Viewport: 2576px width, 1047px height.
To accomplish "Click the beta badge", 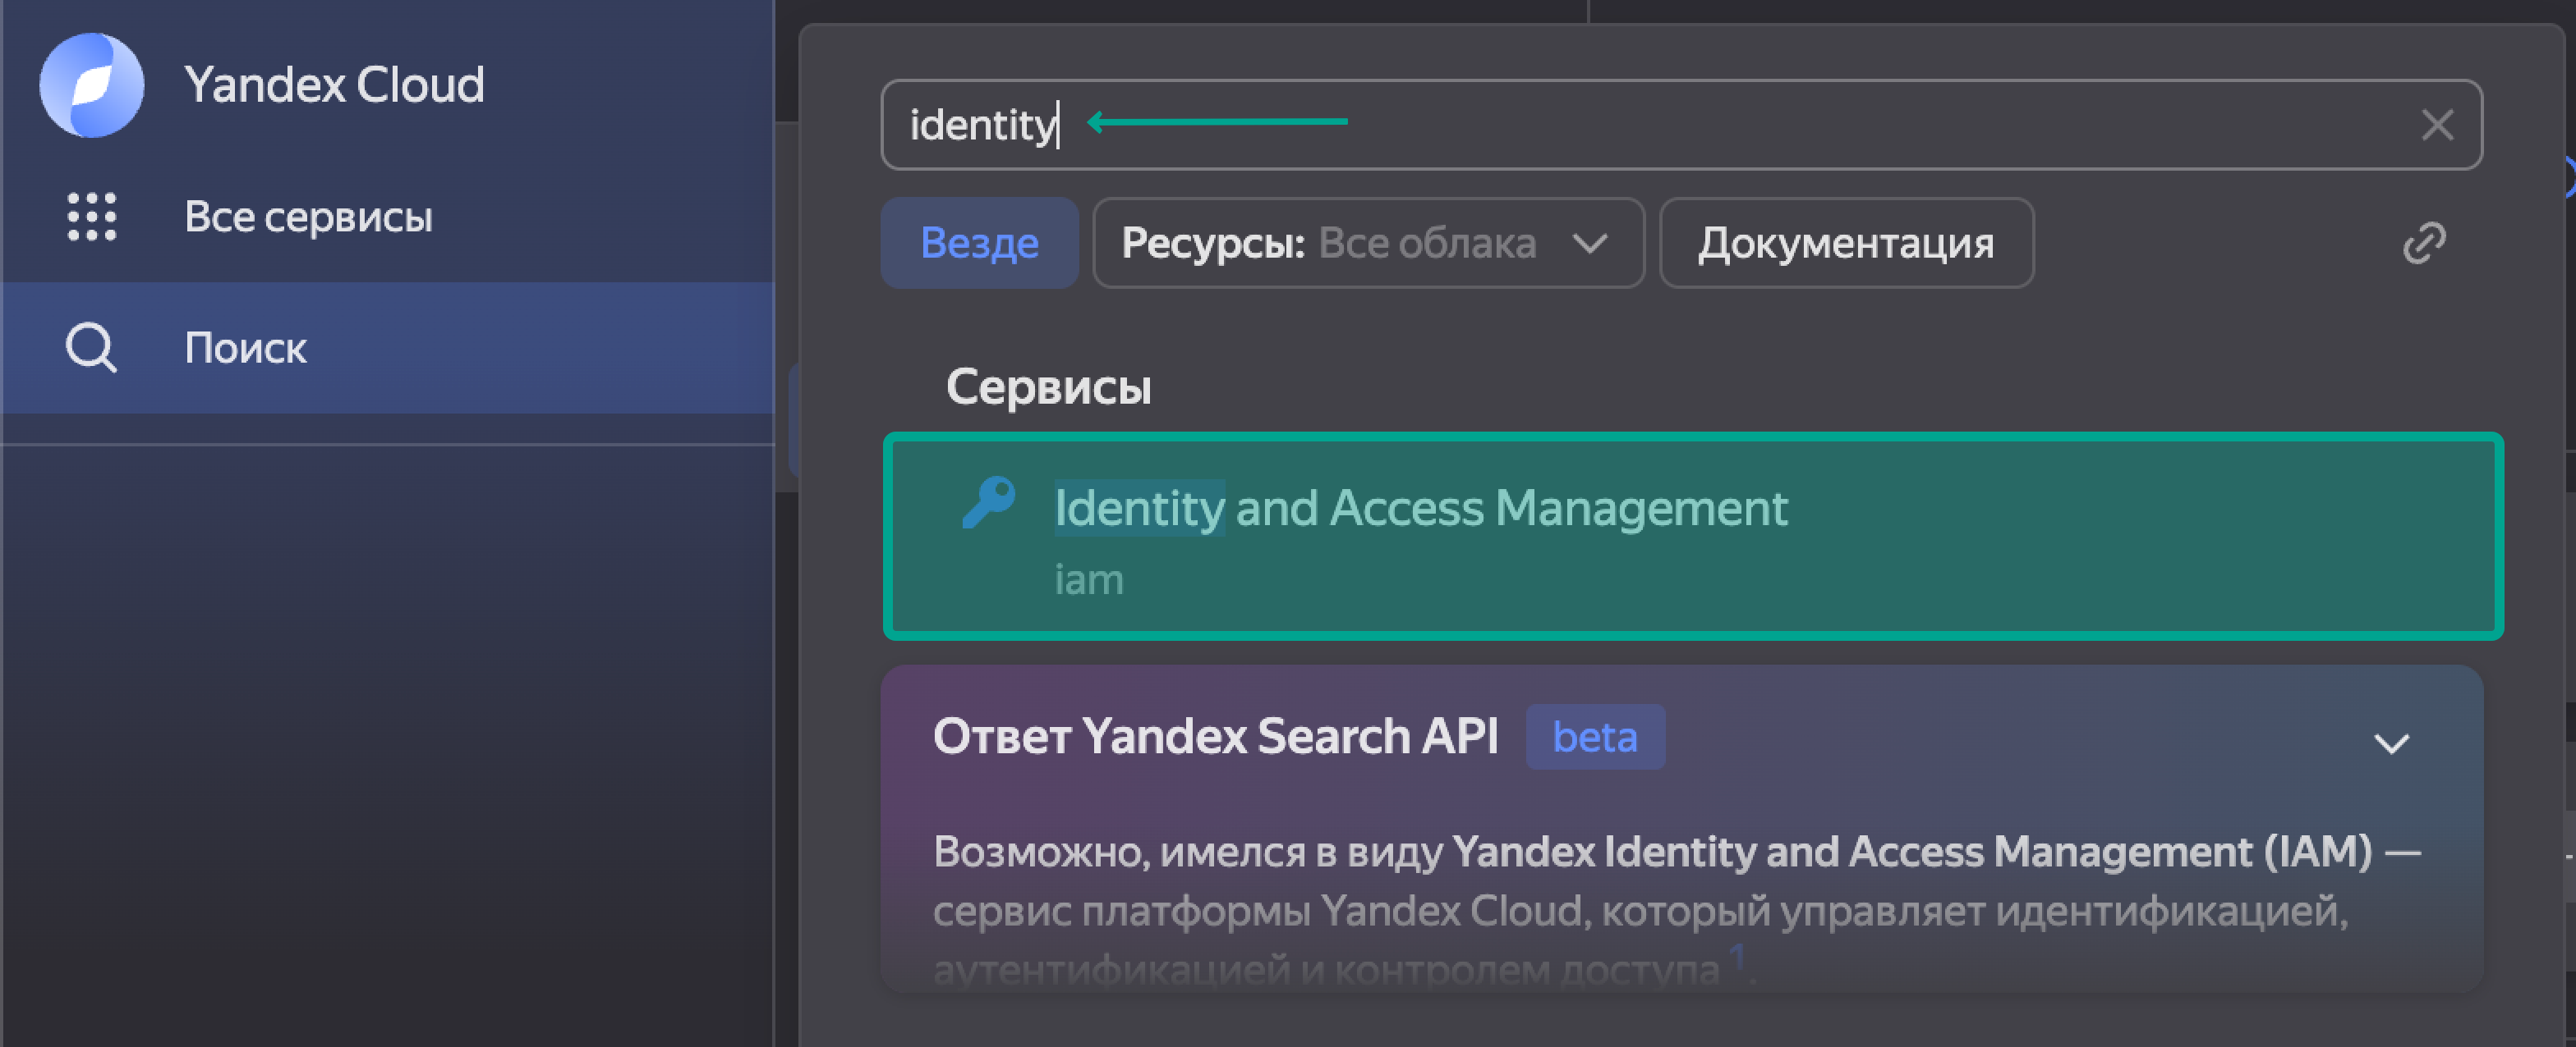I will 1594,738.
